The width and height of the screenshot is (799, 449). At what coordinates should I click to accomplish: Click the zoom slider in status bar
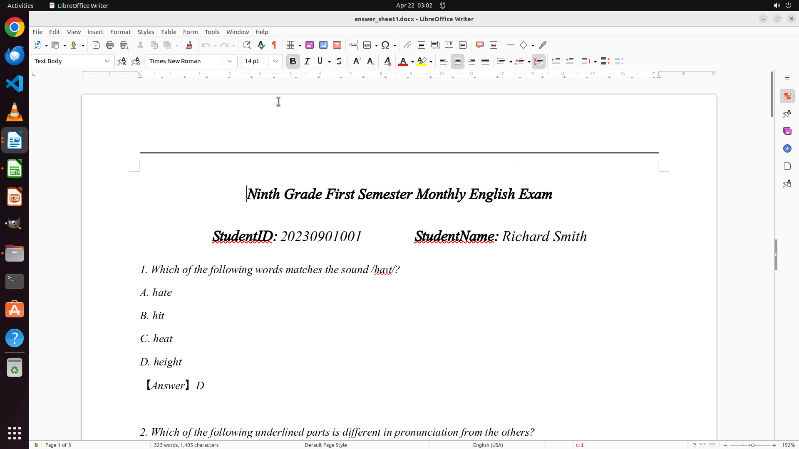coord(752,445)
